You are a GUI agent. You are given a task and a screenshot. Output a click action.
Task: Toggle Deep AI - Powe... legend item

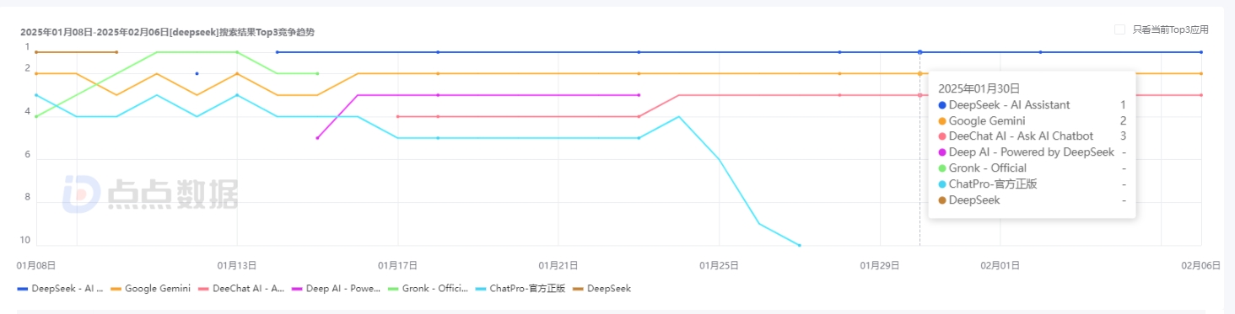coord(336,289)
